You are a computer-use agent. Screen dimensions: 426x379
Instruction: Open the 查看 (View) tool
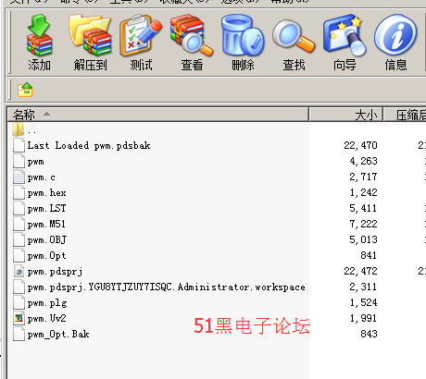pos(192,43)
